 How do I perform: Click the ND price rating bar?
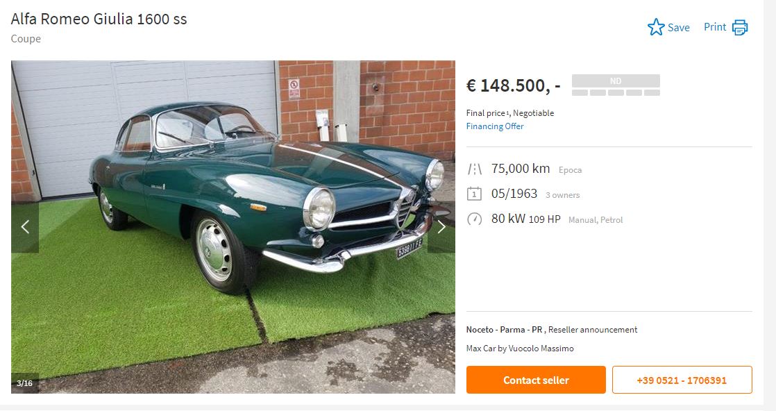(x=616, y=85)
